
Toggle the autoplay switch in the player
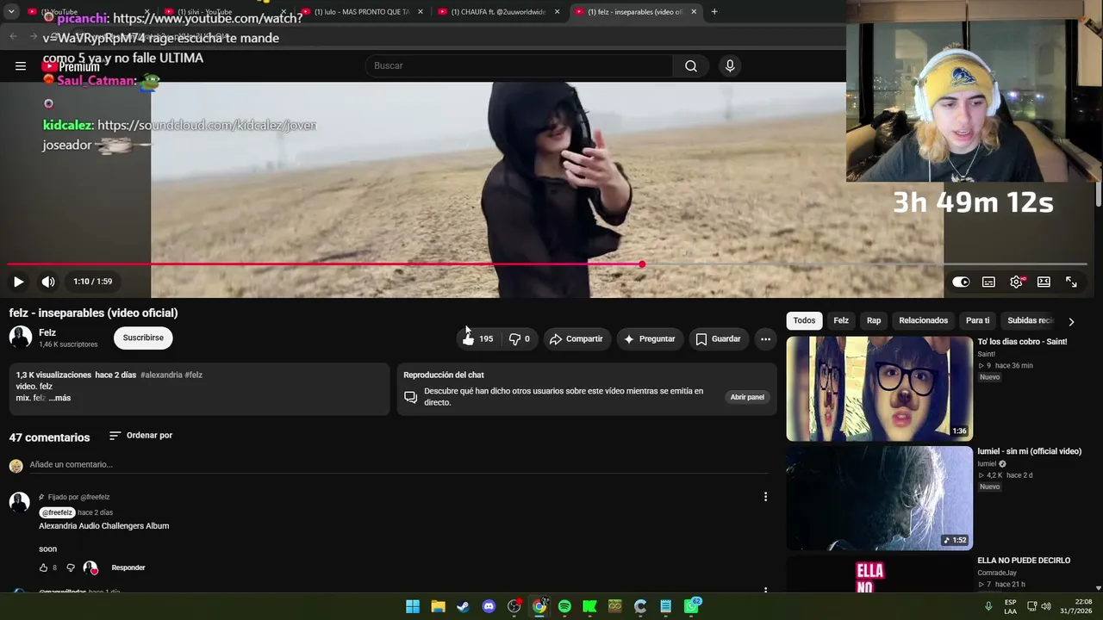tap(961, 282)
